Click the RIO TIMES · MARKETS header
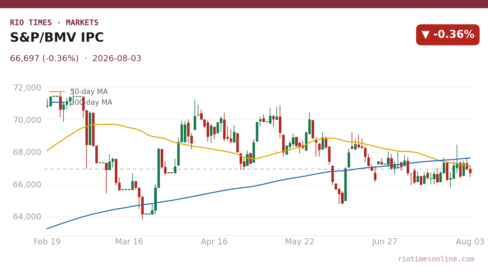Image resolution: width=488 pixels, height=274 pixels. (54, 23)
